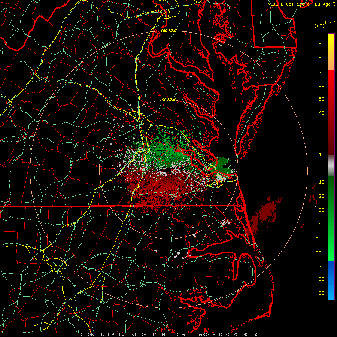337x337 pixels.
Task: Pick the gray zero-velocity segment of the color bar
Action: coord(331,166)
